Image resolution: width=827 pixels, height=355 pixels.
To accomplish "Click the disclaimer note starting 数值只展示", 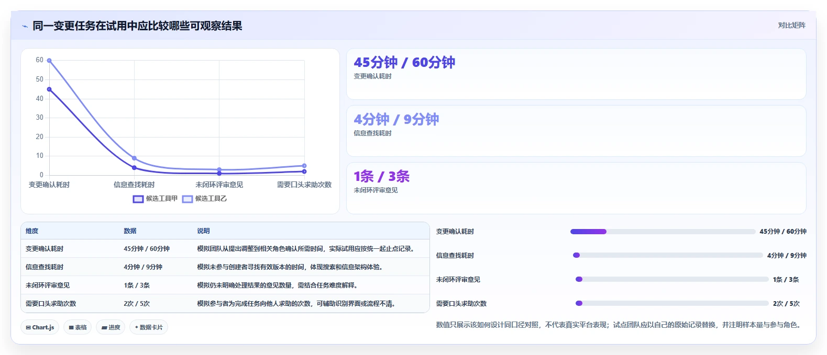I will click(620, 325).
